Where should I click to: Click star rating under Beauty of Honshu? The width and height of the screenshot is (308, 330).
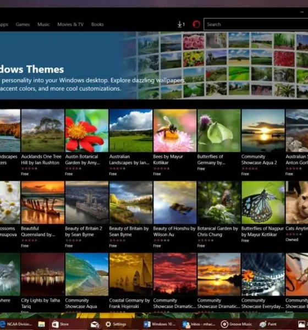coord(161,240)
